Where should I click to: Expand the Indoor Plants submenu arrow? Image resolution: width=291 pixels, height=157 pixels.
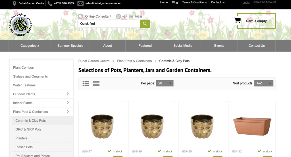pos(68,103)
